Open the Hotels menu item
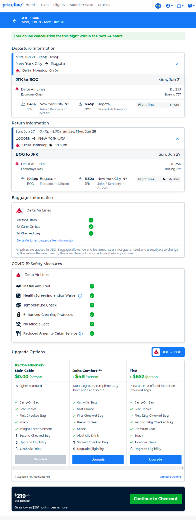This screenshot has width=196, height=520. (31, 5)
